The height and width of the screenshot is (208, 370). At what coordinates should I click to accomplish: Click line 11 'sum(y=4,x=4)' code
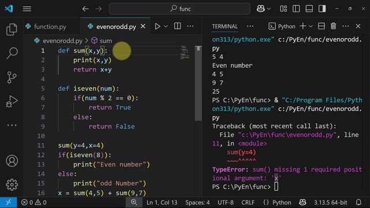tap(81, 146)
